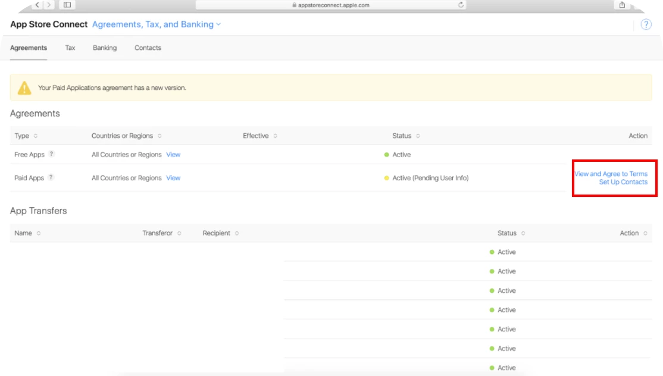Click the help icon beside Paid Apps

coord(51,177)
